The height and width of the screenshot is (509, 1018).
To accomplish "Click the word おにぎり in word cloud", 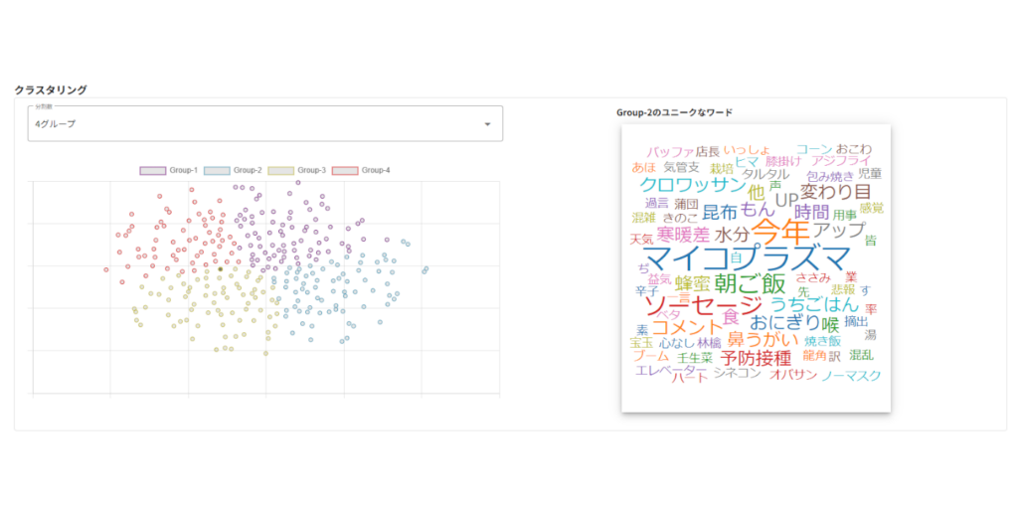I will point(783,323).
